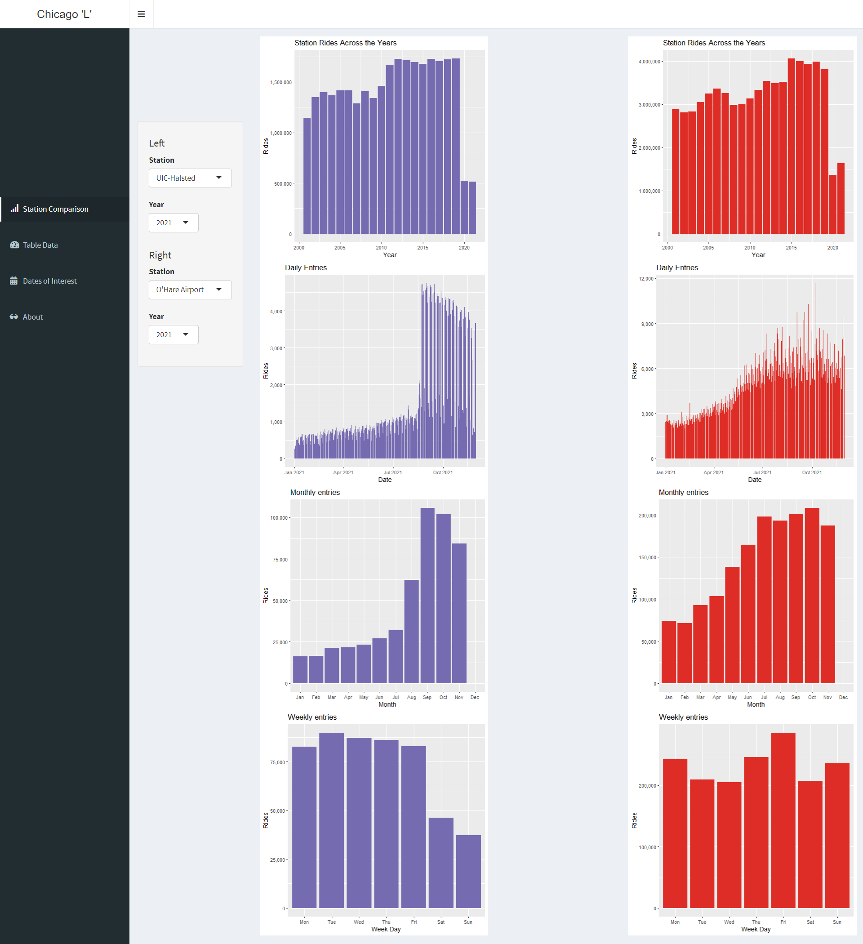863x944 pixels.
Task: Click the gauge icon next to Table Data
Action: click(14, 245)
